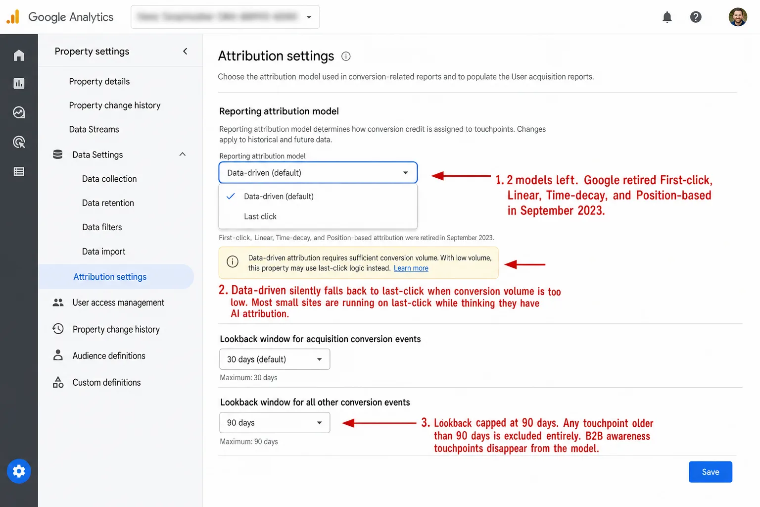This screenshot has height=507, width=760.
Task: Click the 'Maximum: 30 days' hint text
Action: click(x=248, y=378)
